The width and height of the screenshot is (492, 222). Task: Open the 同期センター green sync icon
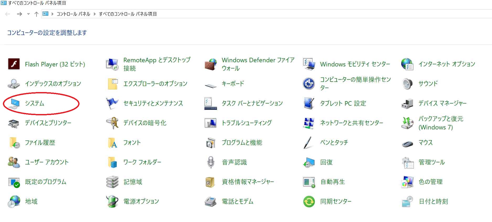tap(309, 202)
